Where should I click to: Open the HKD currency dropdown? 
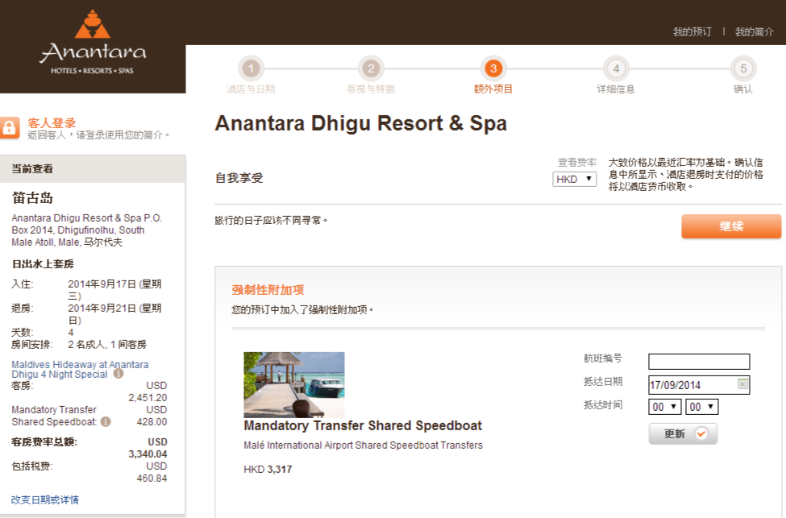click(574, 179)
